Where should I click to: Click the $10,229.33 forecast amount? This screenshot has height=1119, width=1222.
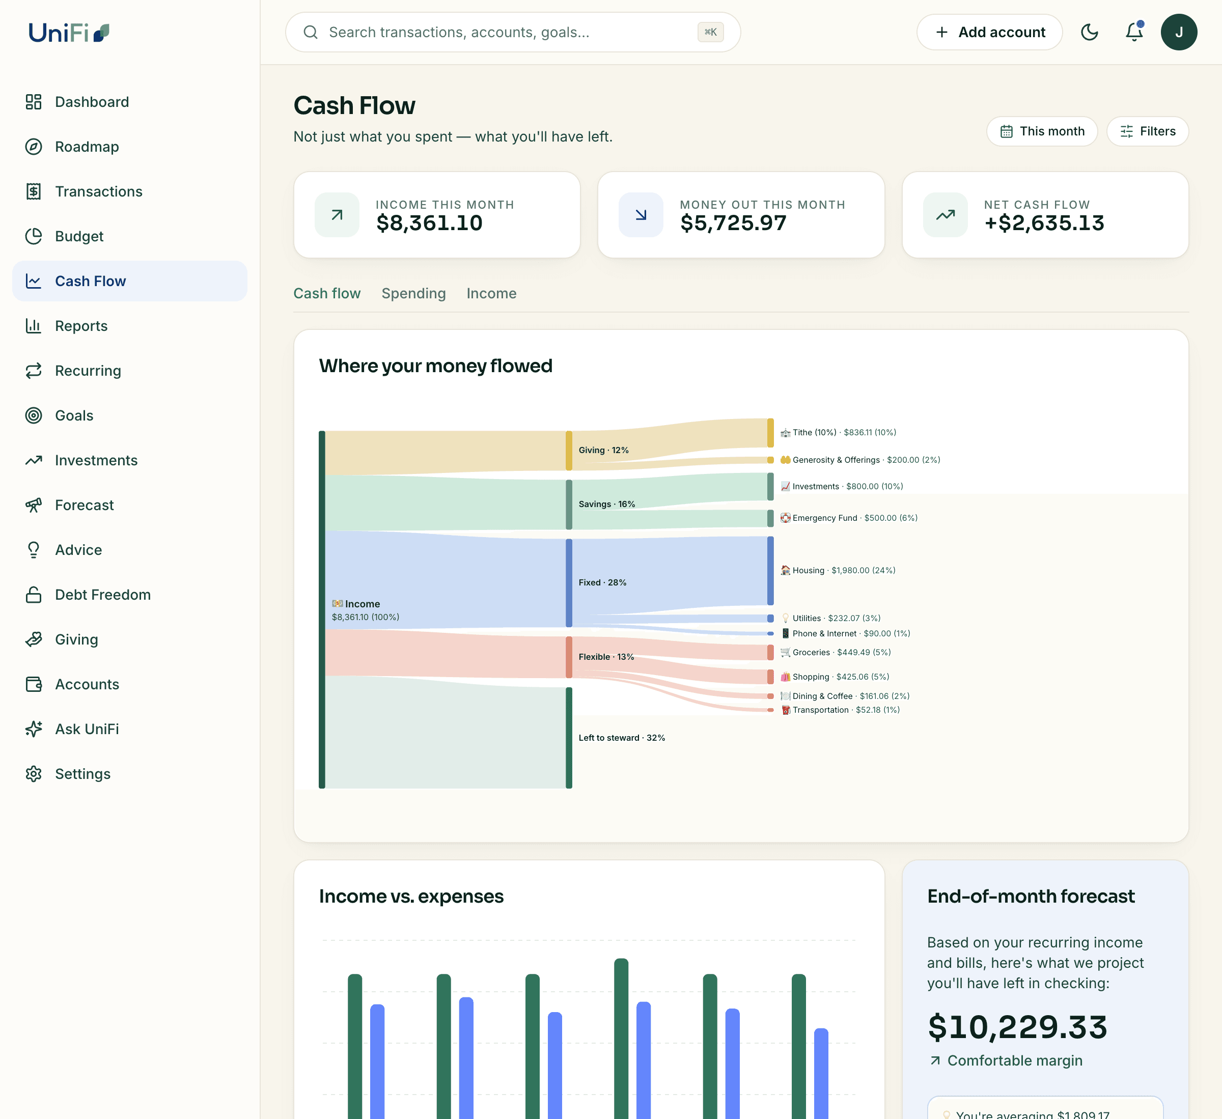point(1017,1027)
